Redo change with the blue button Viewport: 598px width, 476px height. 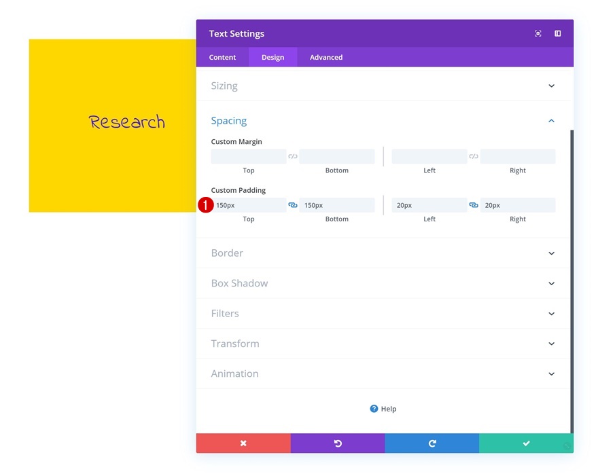(x=432, y=443)
